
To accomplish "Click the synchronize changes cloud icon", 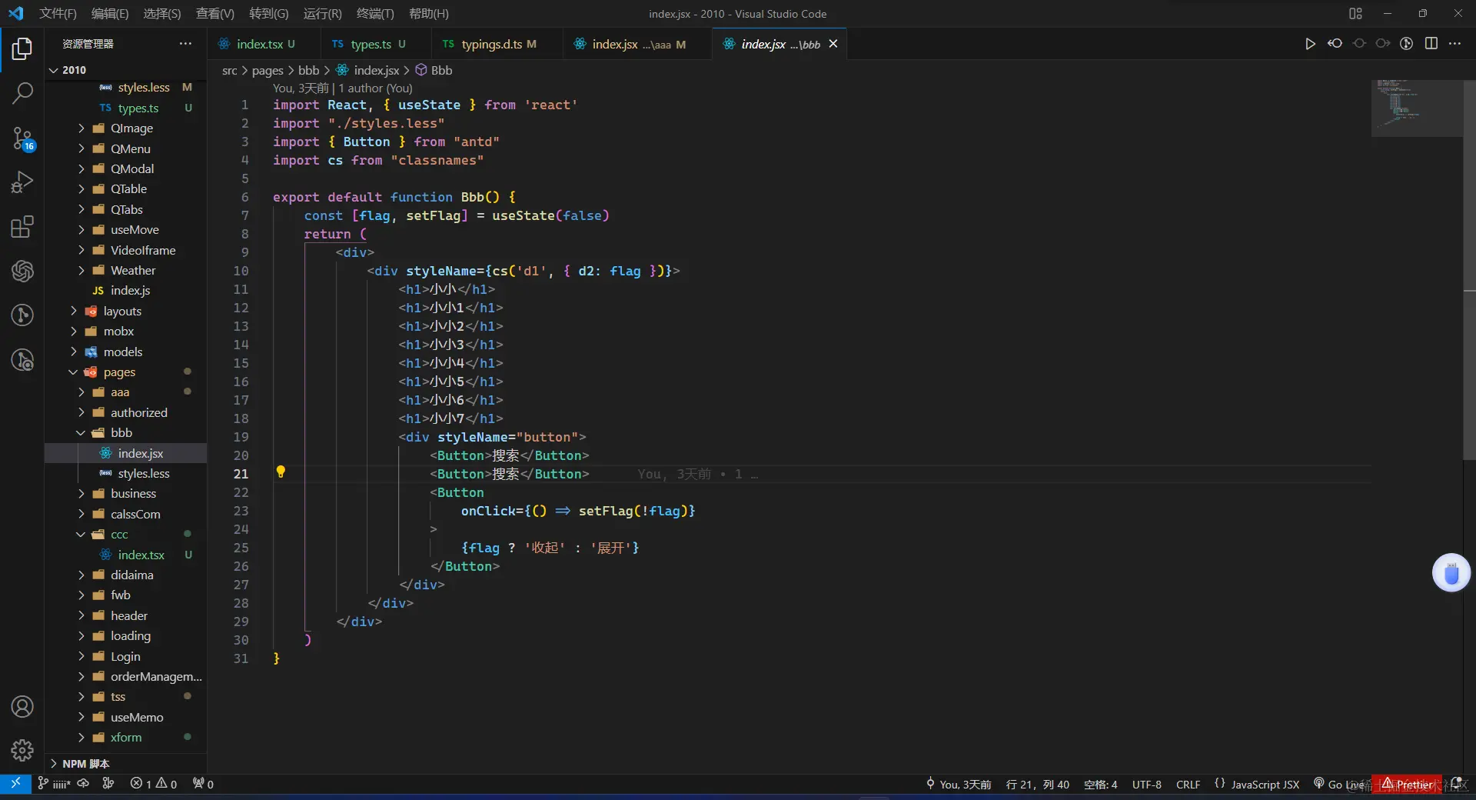I will coord(83,784).
